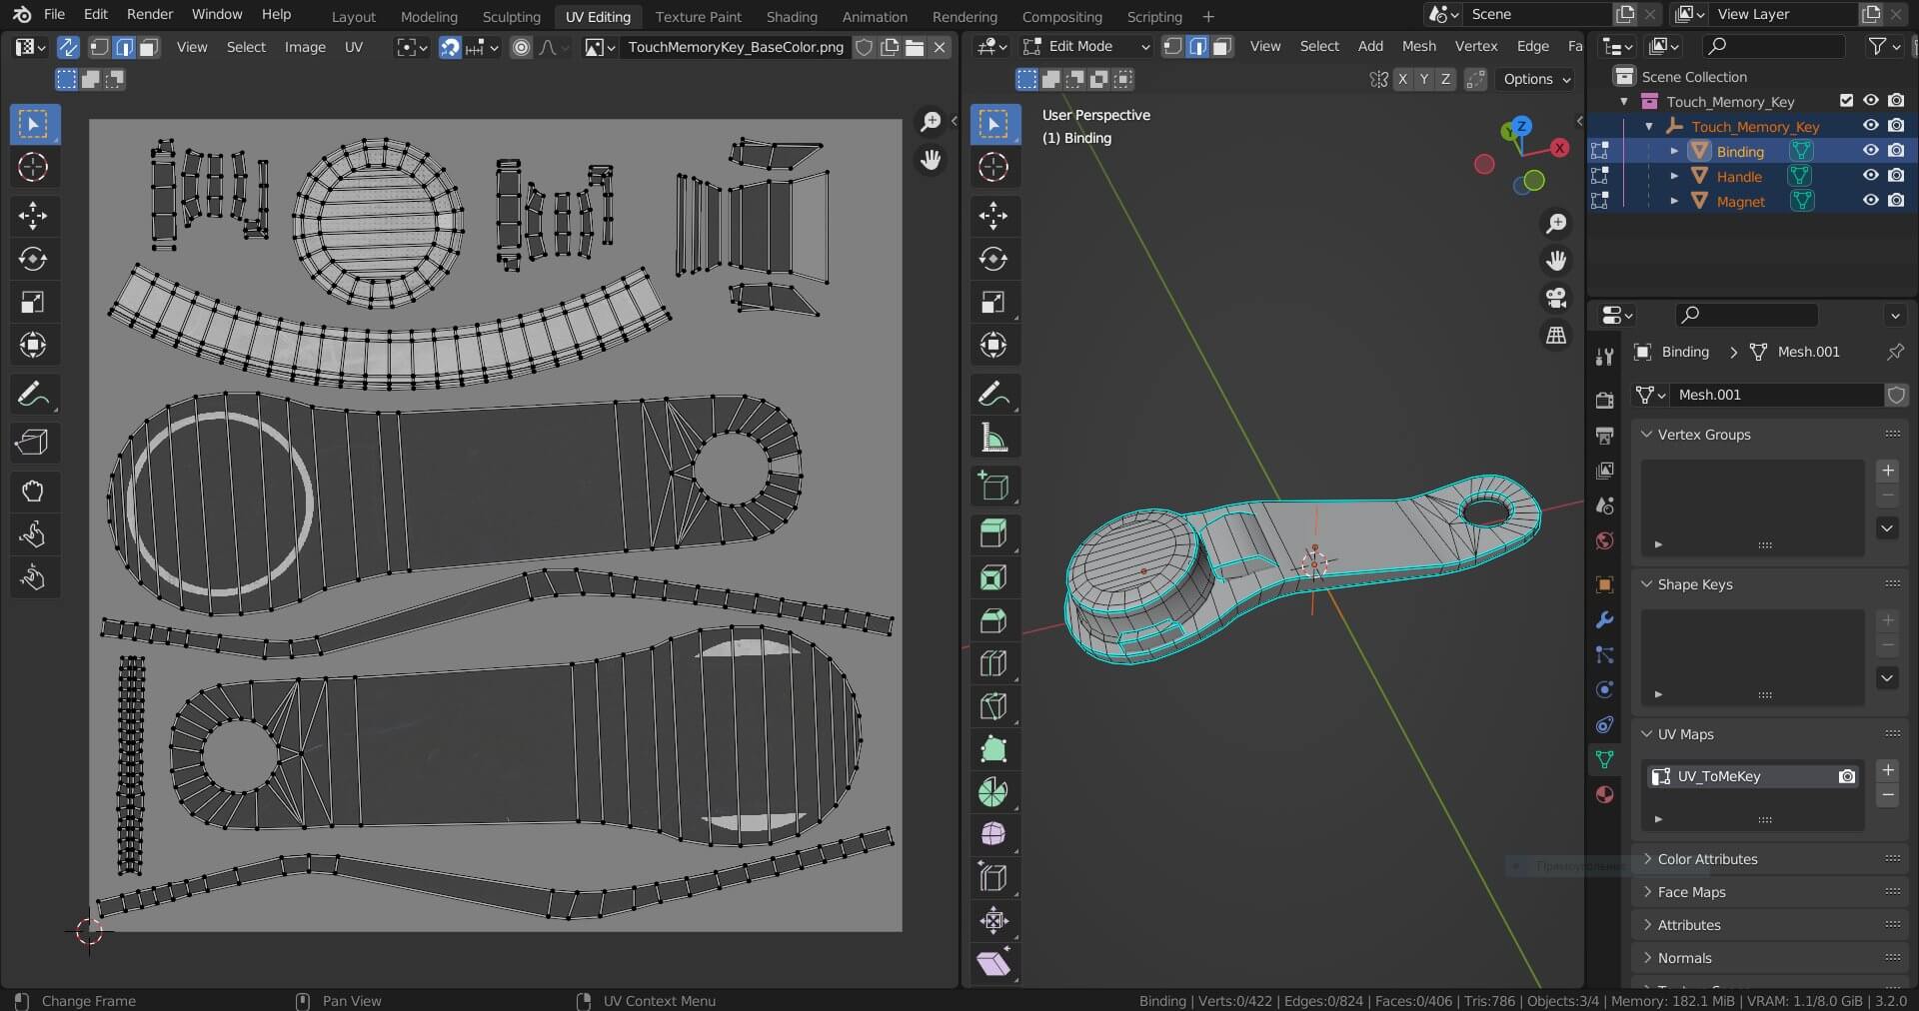Image resolution: width=1919 pixels, height=1011 pixels.
Task: Open the Edit Mode dropdown
Action: pyautogui.click(x=1086, y=46)
